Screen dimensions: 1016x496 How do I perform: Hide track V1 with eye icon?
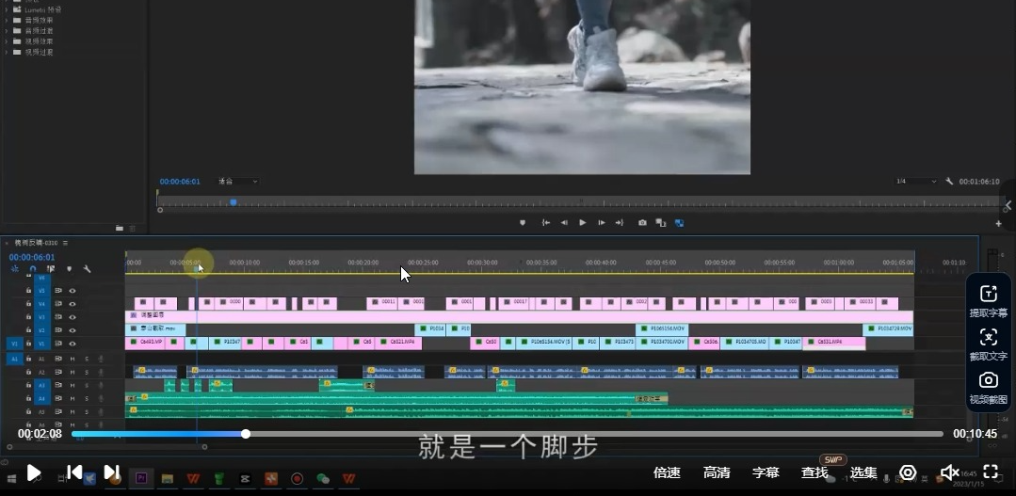click(x=73, y=344)
